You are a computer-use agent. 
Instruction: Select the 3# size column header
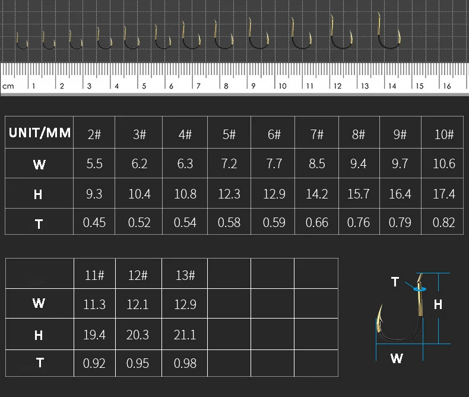point(140,134)
